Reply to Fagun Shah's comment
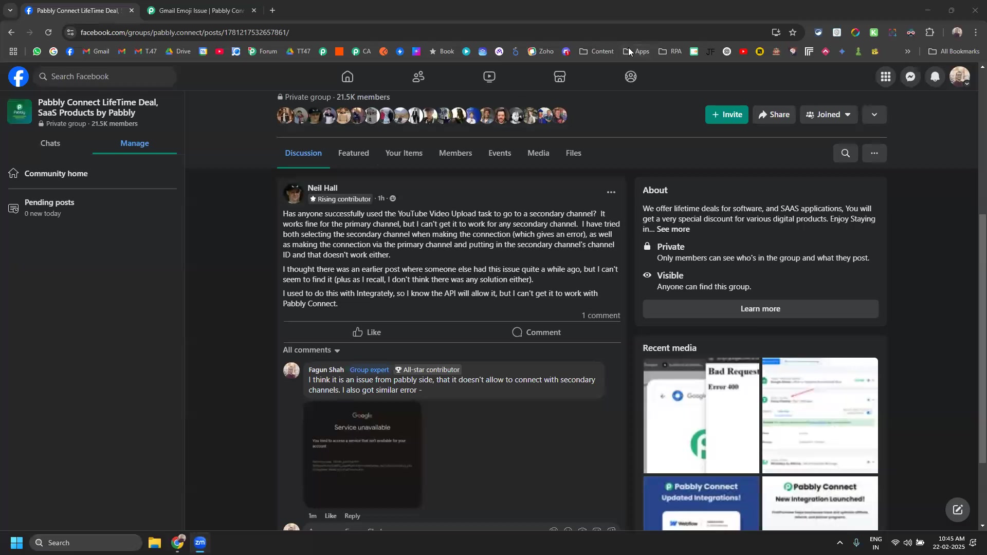The height and width of the screenshot is (555, 987). [x=352, y=516]
